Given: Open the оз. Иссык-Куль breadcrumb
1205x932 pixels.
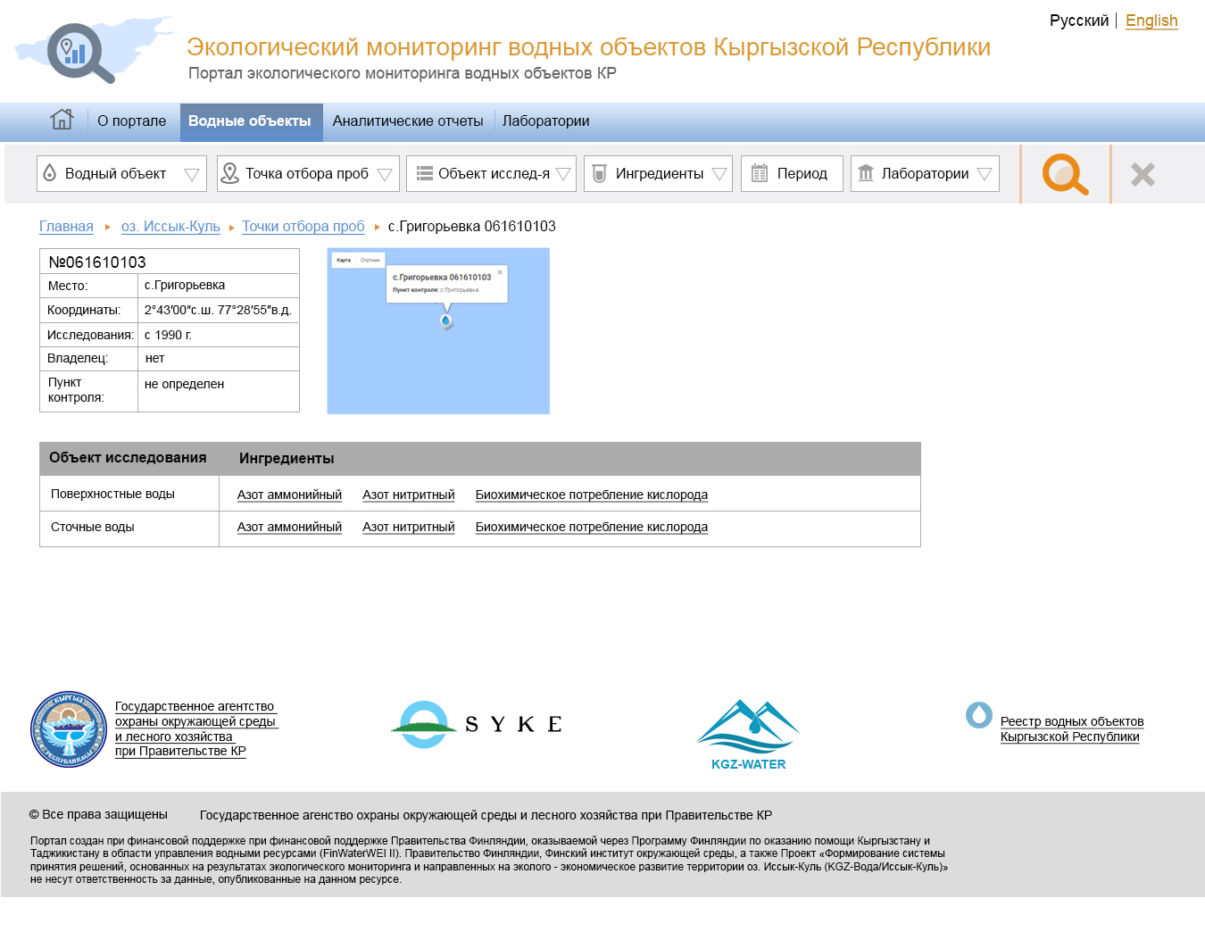Looking at the screenshot, I should (x=170, y=227).
